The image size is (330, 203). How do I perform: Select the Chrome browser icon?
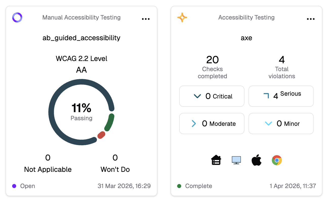277,160
